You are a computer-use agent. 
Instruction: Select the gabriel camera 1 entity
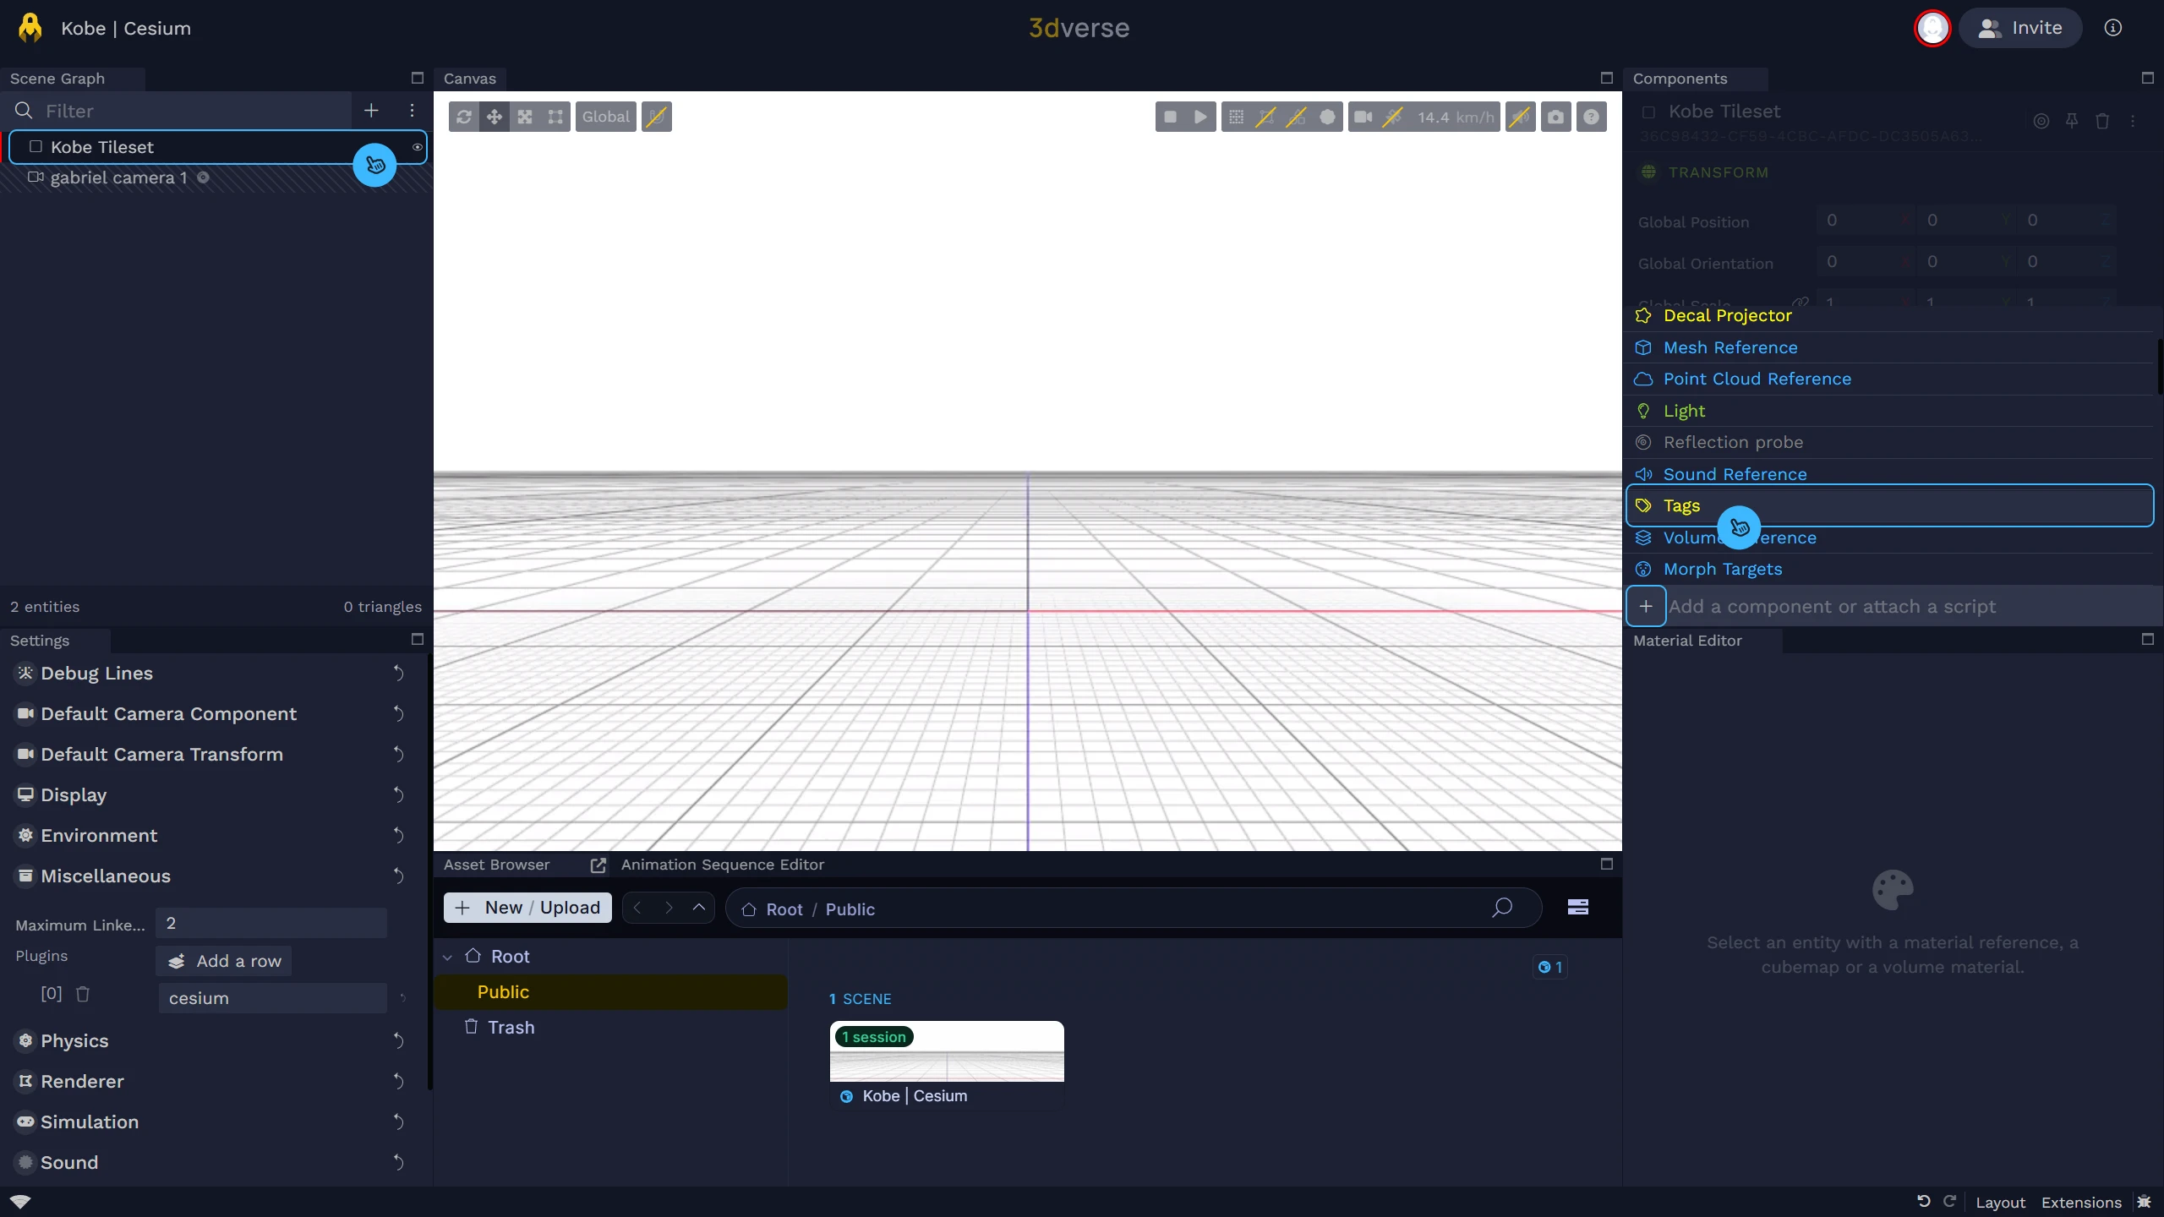[x=118, y=177]
